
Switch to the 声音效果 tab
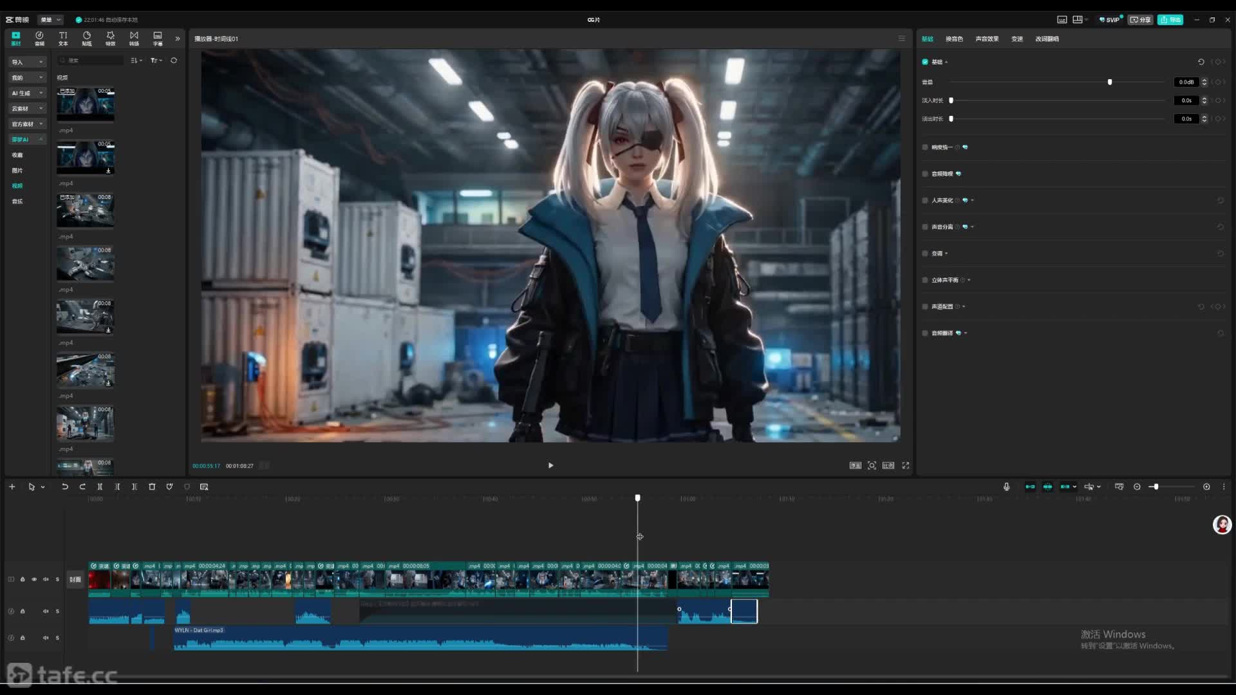point(986,39)
